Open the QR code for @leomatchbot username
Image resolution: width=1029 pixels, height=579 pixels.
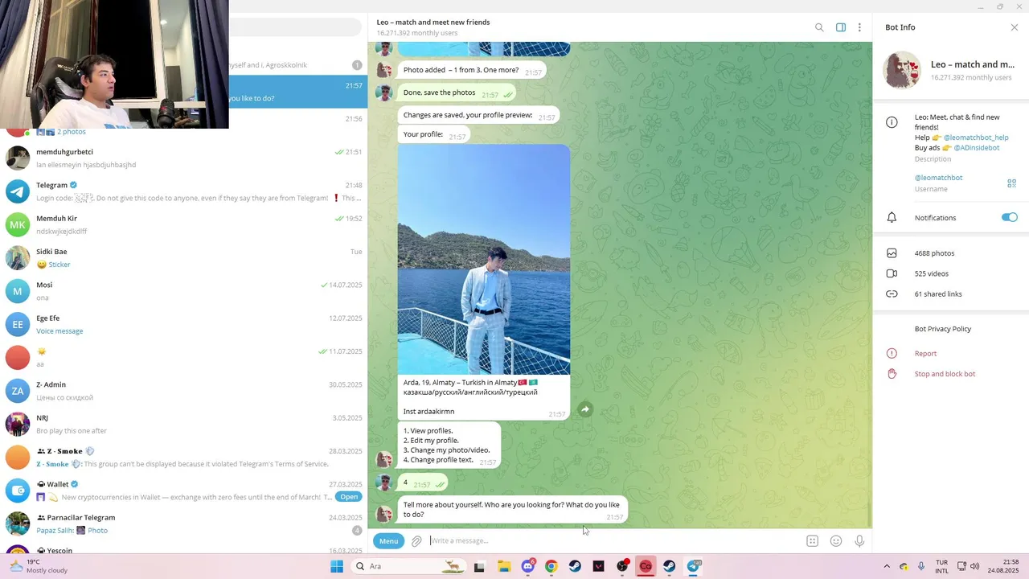1012,183
